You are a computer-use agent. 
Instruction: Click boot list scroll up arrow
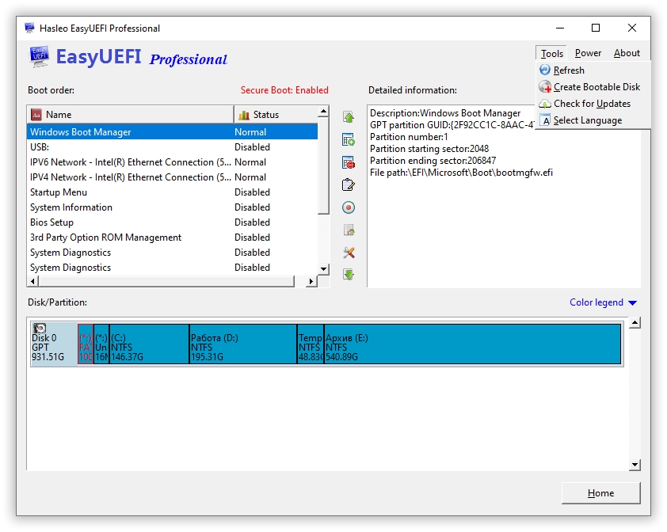(x=323, y=112)
